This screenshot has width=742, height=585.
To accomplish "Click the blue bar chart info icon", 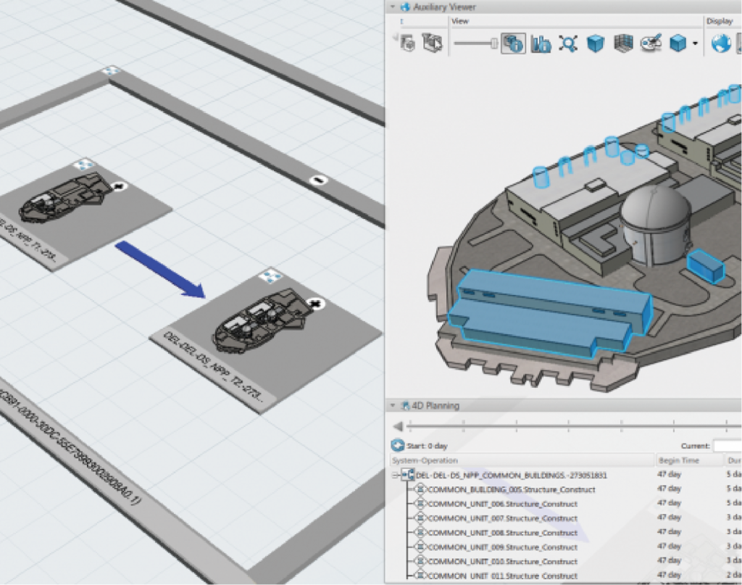I will point(541,43).
